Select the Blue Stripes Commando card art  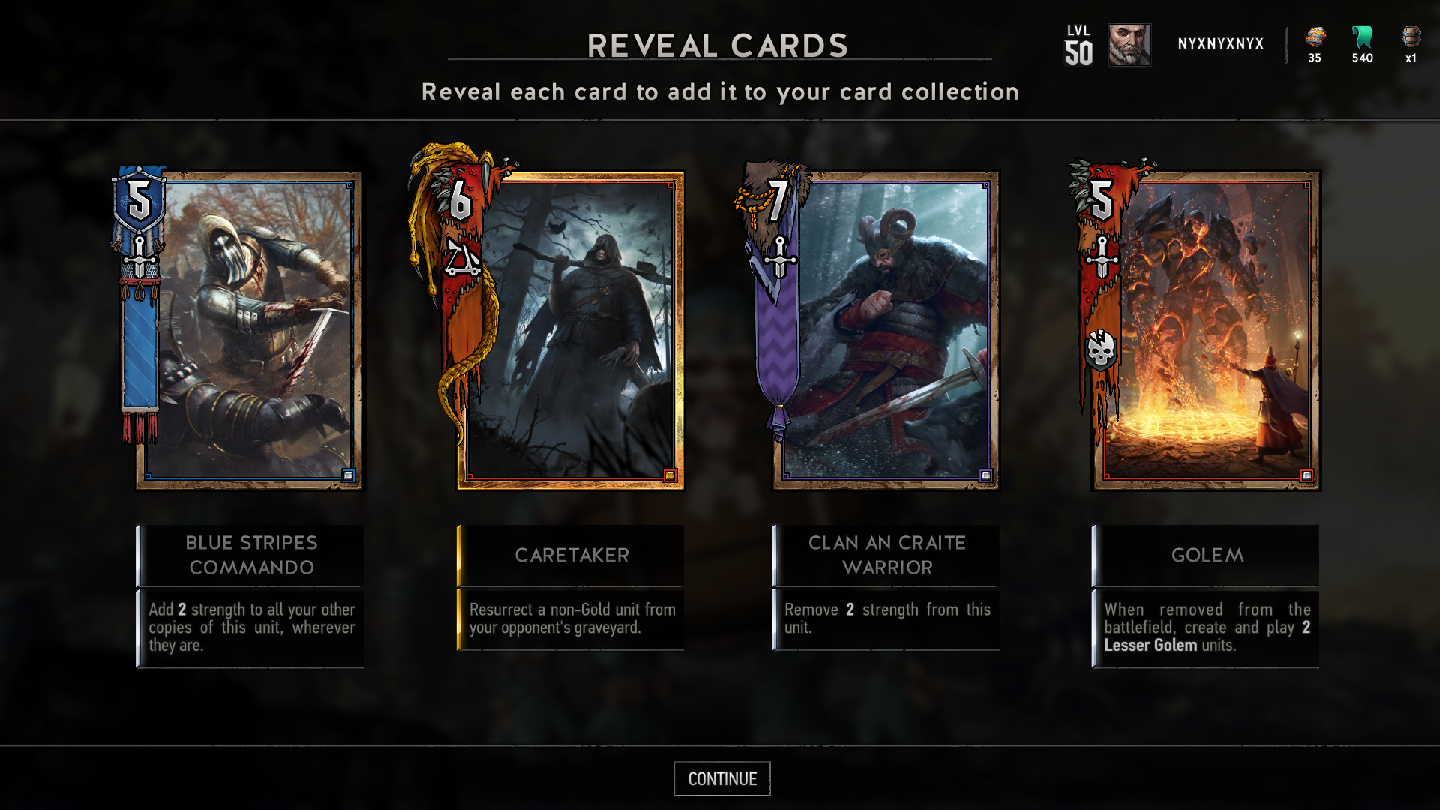pyautogui.click(x=249, y=331)
